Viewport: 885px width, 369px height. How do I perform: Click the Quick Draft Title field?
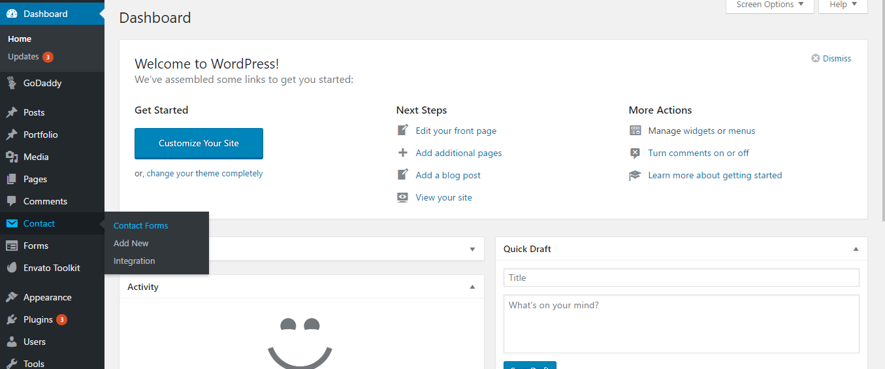click(681, 278)
